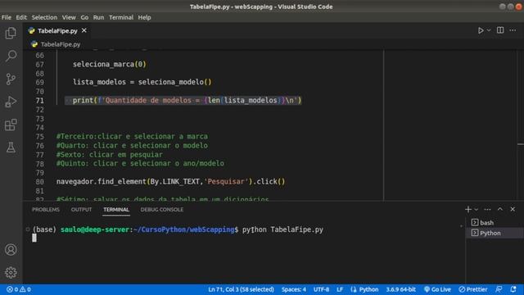
Task: Open the Edit menu
Action: pyautogui.click(x=21, y=17)
